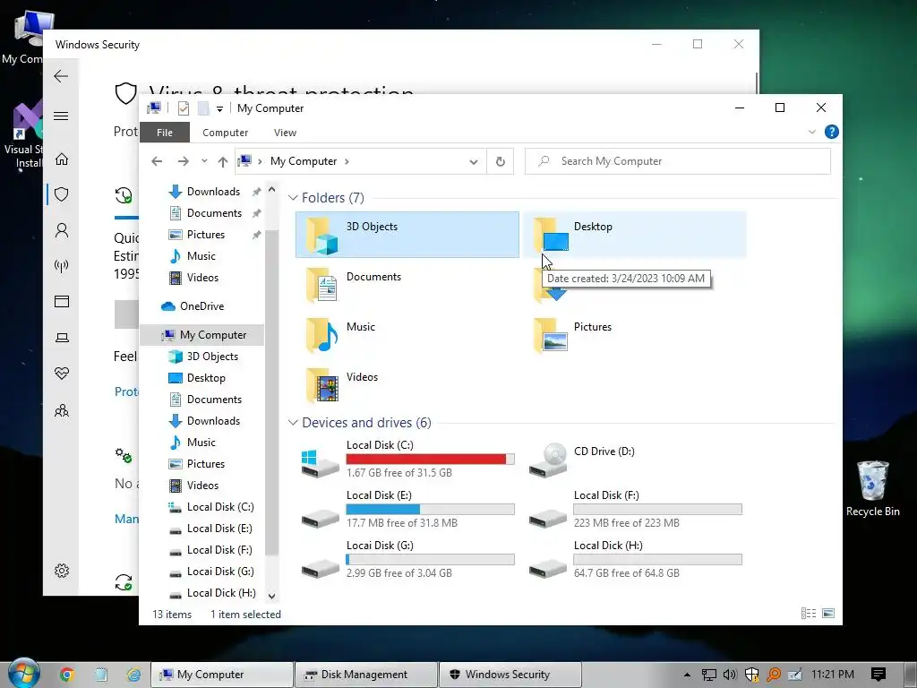Select Local Disk (E:) drive in main pane
917x688 pixels.
click(407, 510)
